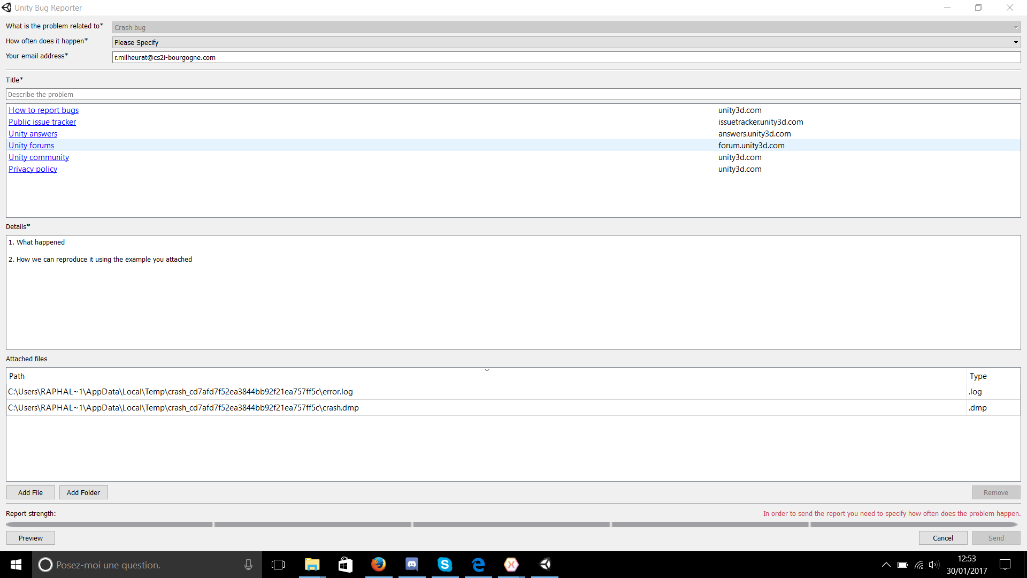Click the volume speaker tray icon
The width and height of the screenshot is (1027, 578).
point(934,565)
